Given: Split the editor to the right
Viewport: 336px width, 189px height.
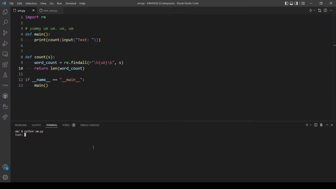Looking at the screenshot, I should pyautogui.click(x=325, y=10).
